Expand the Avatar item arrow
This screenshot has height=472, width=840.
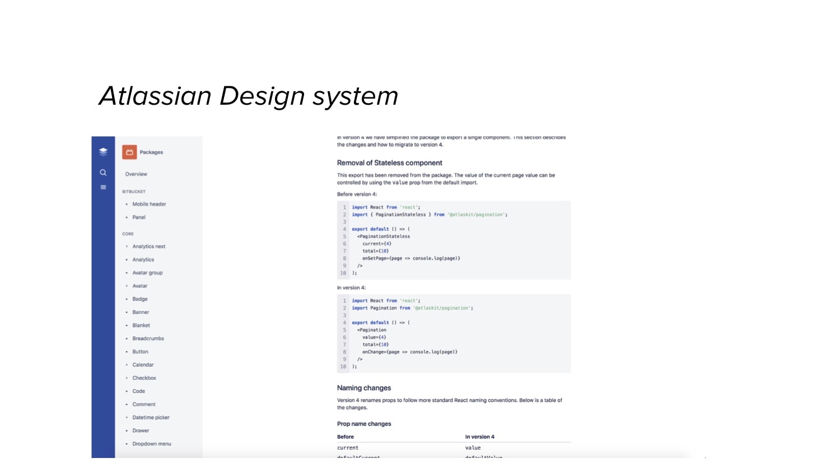point(127,286)
